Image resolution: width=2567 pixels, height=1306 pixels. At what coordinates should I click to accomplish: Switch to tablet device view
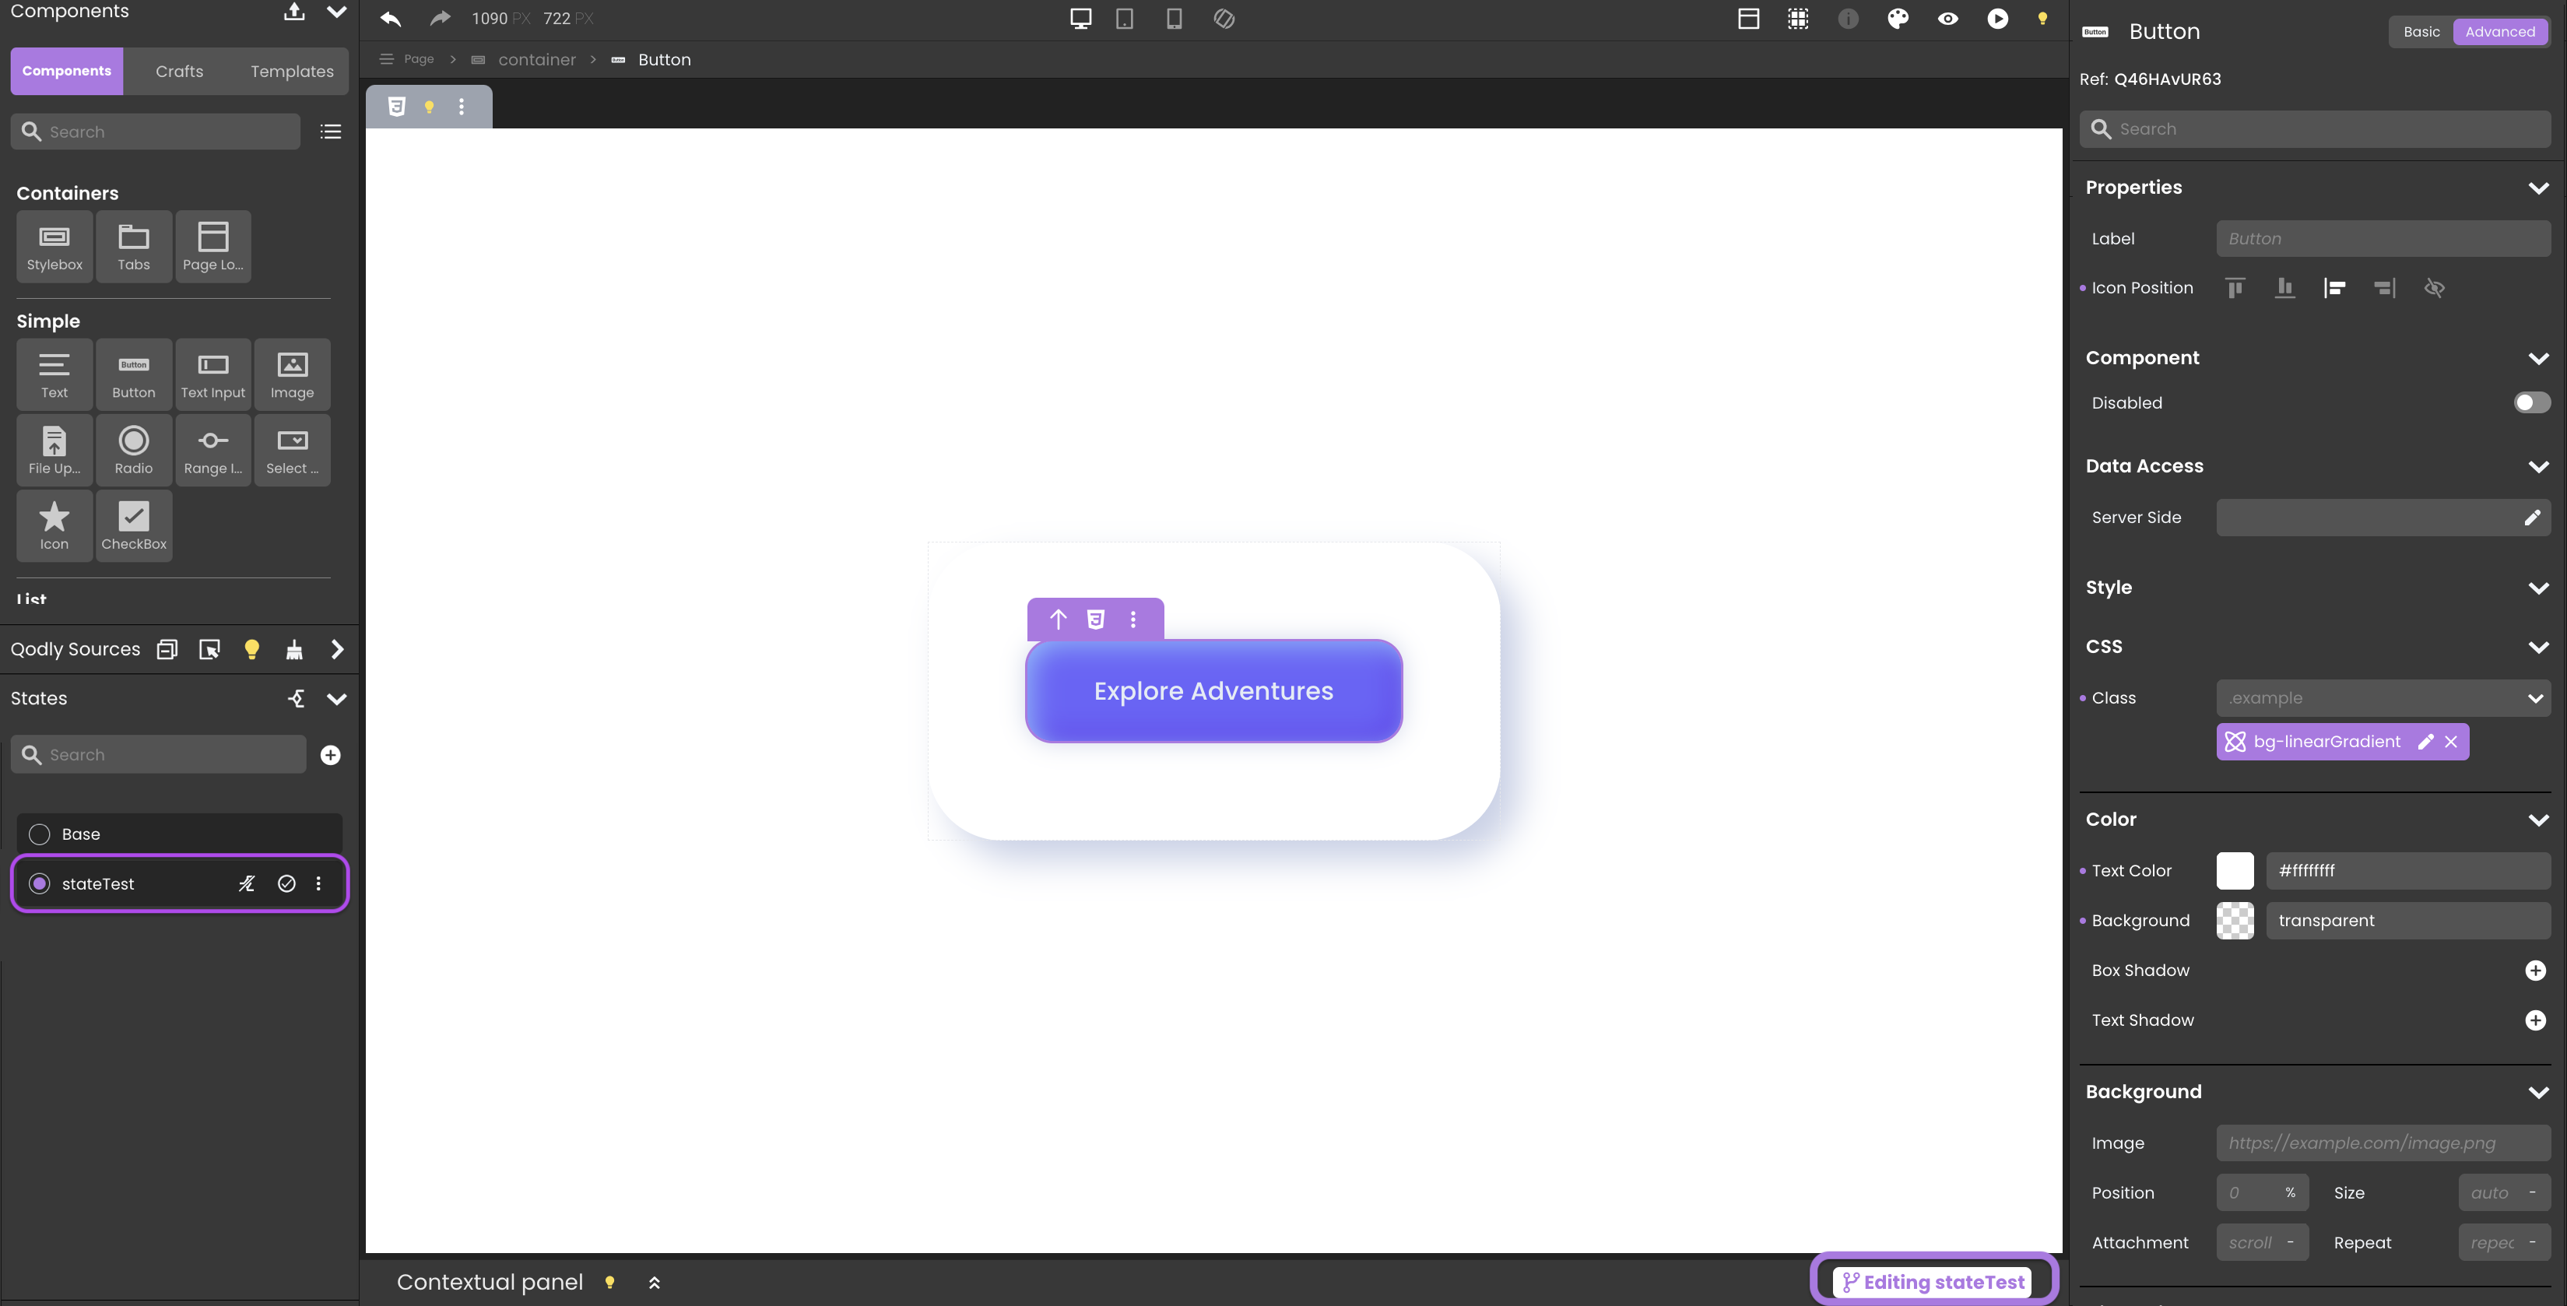click(1124, 19)
